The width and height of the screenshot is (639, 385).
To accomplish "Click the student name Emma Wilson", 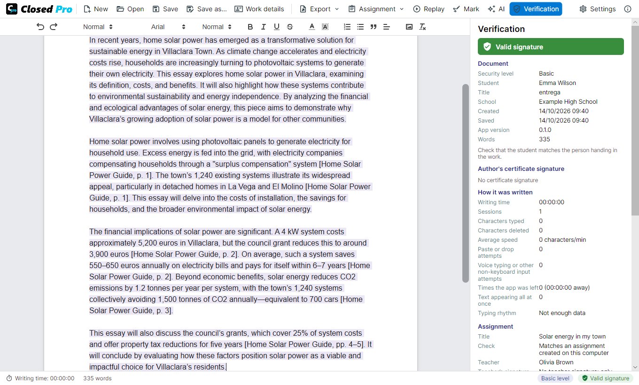I will (557, 83).
